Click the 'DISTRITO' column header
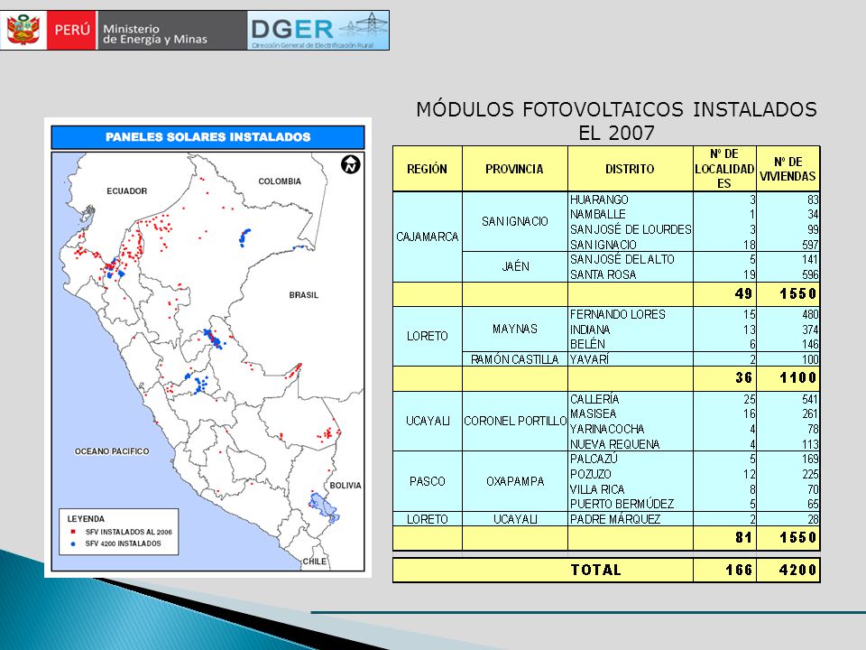This screenshot has height=650, width=866. 630,169
